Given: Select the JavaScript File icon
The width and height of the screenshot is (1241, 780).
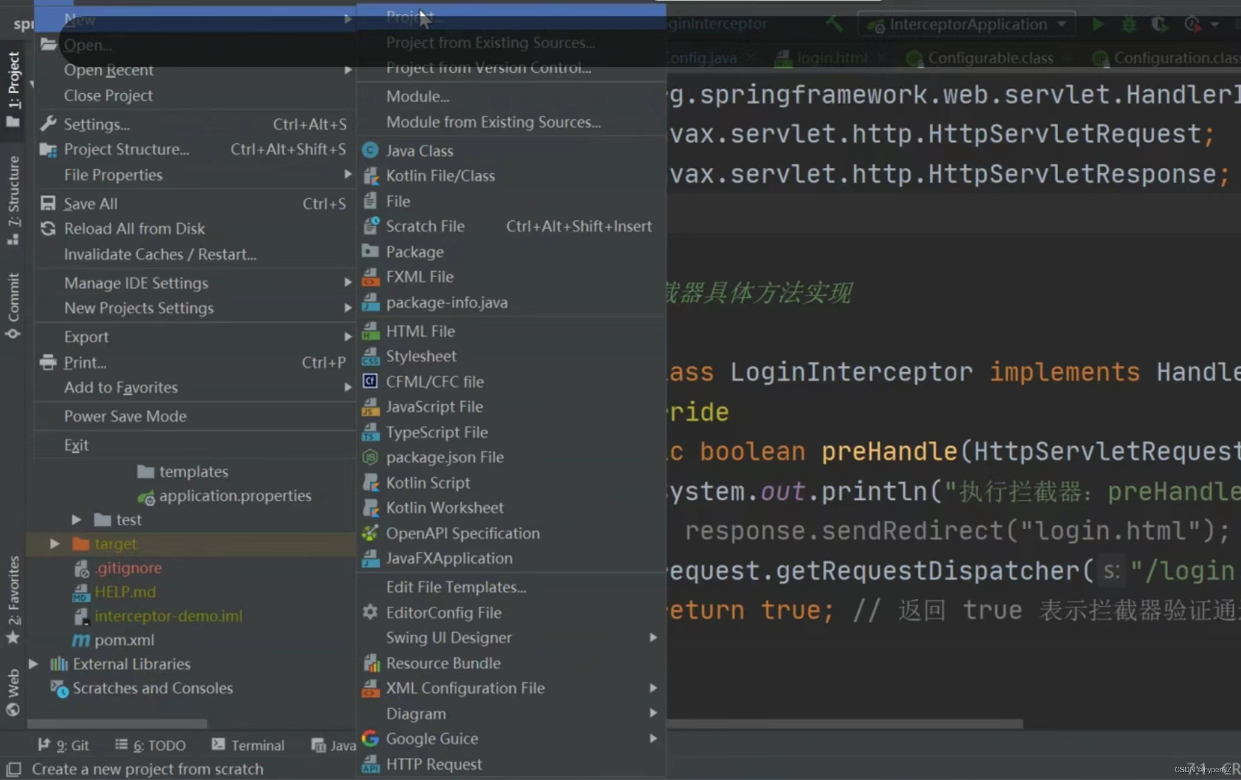Looking at the screenshot, I should (370, 407).
